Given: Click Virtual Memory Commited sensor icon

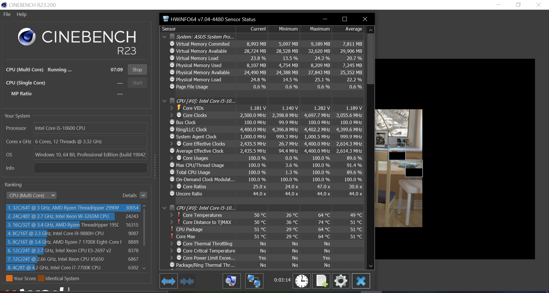Looking at the screenshot, I should (172, 44).
